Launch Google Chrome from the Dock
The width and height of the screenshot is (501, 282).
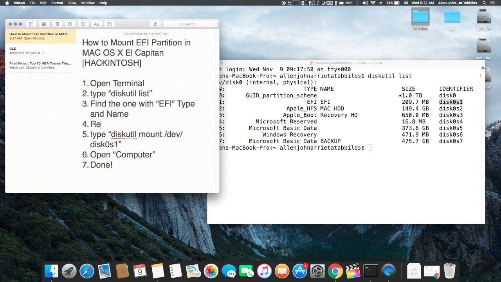335,271
